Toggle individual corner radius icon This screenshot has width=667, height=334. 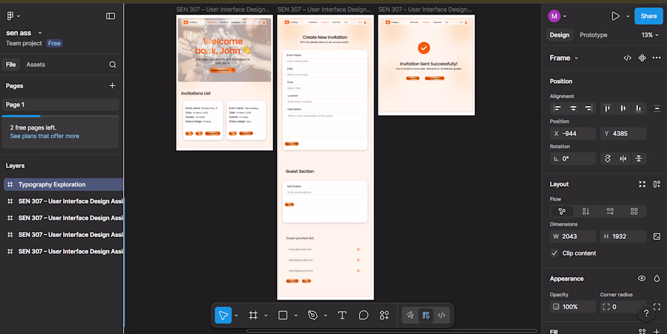657,307
